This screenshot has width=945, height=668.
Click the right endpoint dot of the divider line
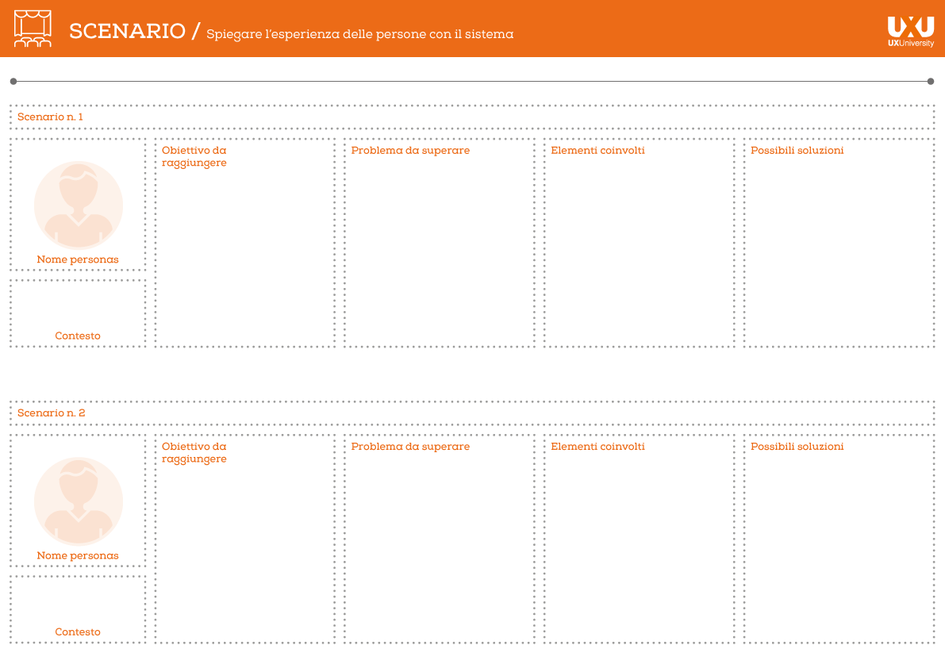coord(931,81)
